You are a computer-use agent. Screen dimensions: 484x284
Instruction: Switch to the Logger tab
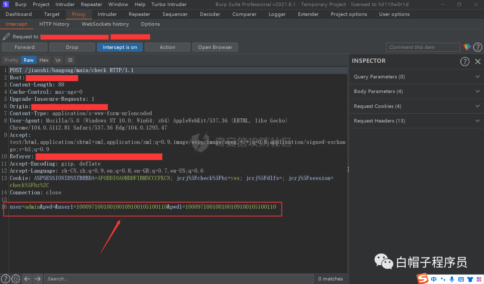(x=277, y=14)
